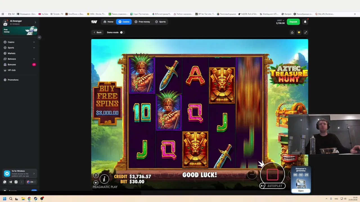Screen dimensions: 360x202
Task: Click the 1W logo
Action: (94, 22)
